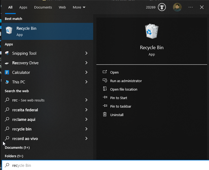The image size is (209, 170).
Task: Expand 'record ao vivo' suggestion chevron
Action: [x=86, y=138]
